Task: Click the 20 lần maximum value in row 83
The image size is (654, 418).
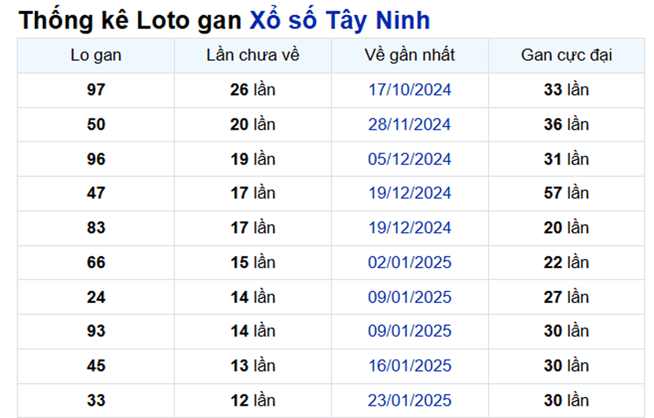Action: click(567, 228)
